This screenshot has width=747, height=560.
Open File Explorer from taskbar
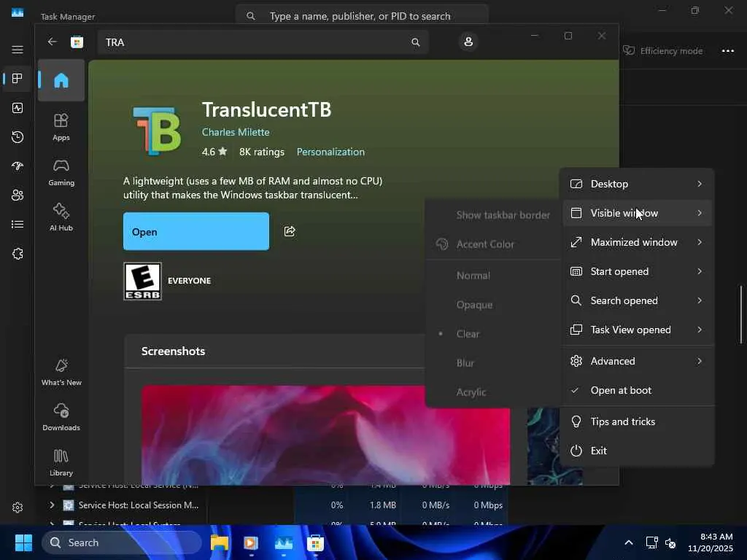click(220, 542)
